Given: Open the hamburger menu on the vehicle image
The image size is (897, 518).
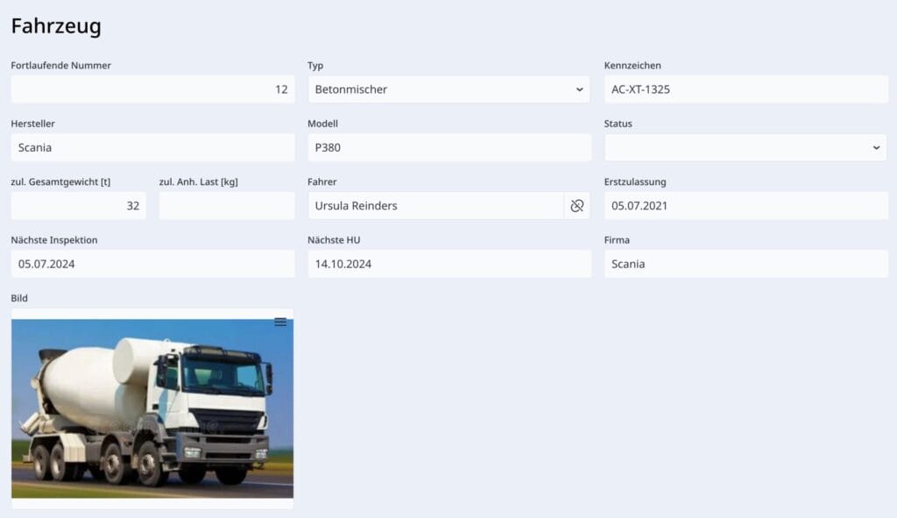Looking at the screenshot, I should 280,322.
